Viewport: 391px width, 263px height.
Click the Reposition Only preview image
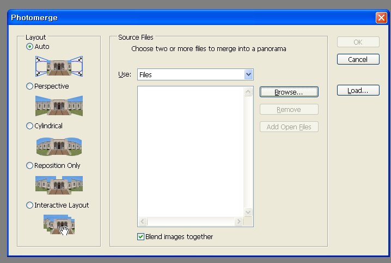(x=59, y=185)
